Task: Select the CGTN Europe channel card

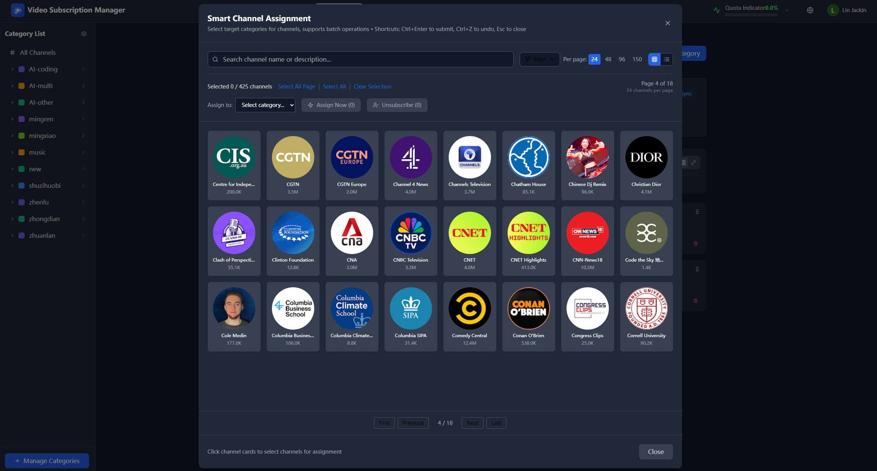Action: click(352, 166)
